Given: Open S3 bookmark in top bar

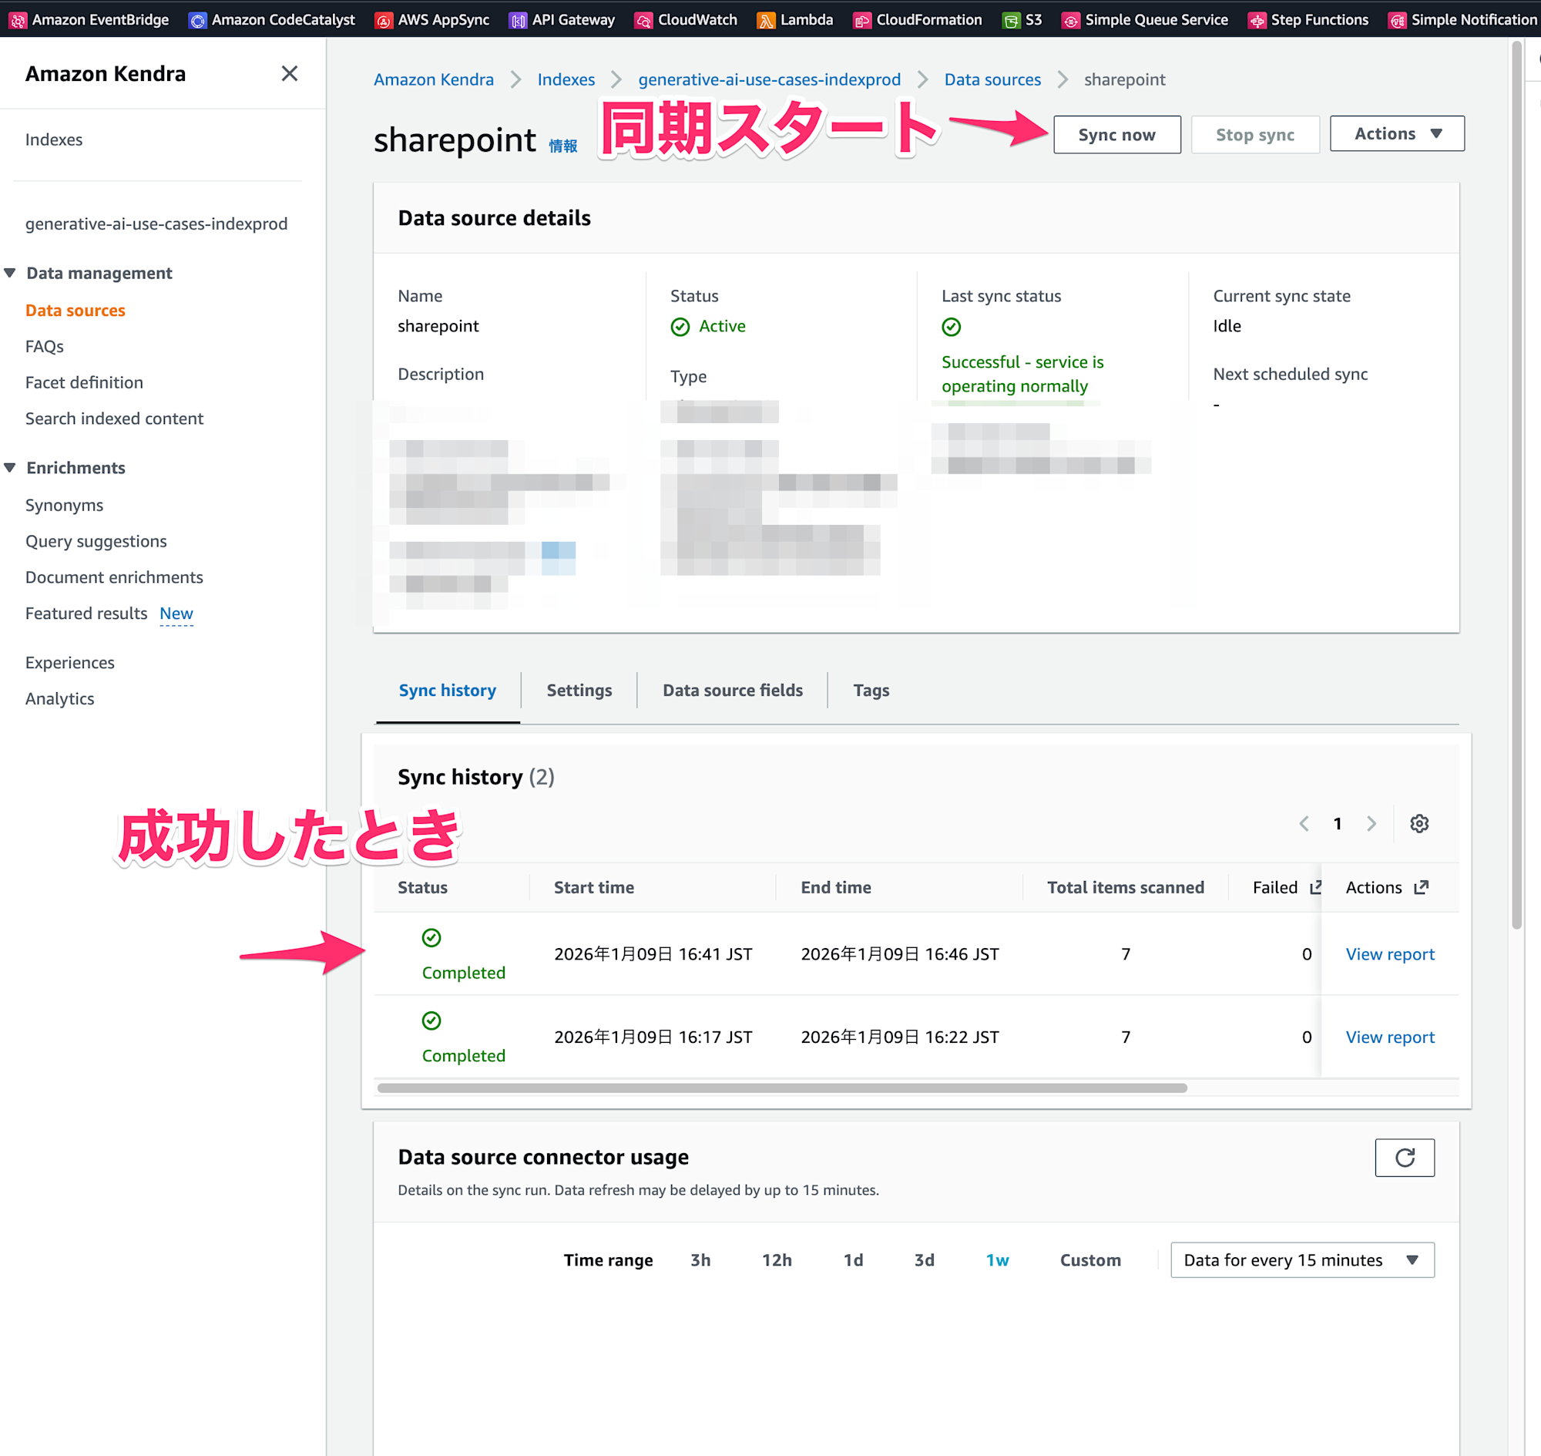Looking at the screenshot, I should pos(1022,19).
